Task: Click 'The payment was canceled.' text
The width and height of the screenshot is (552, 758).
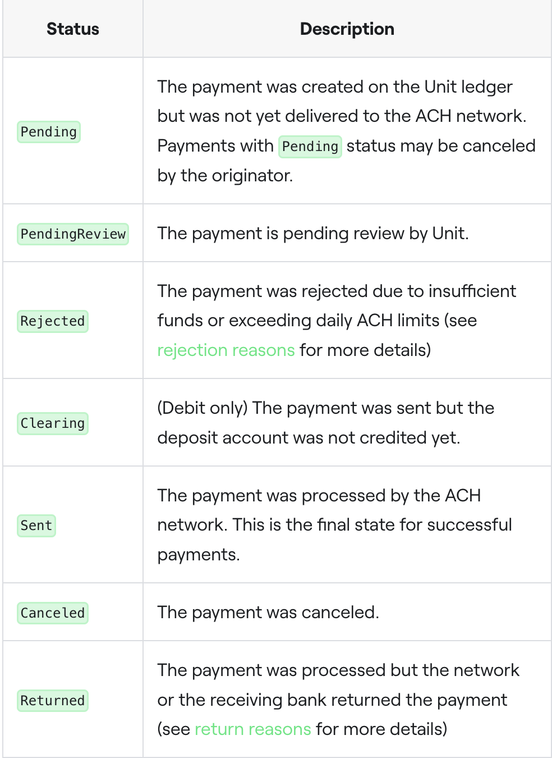Action: point(268,612)
